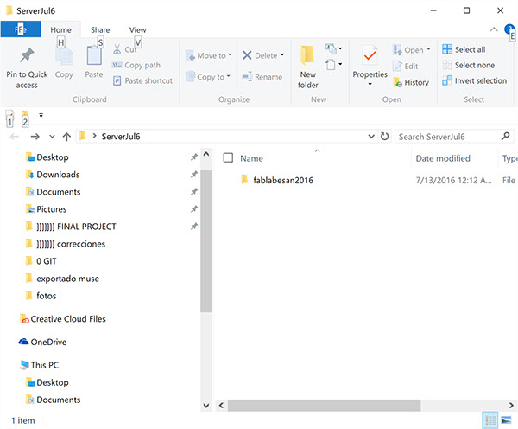Image resolution: width=518 pixels, height=429 pixels.
Task: Click Quick Access new folder icon
Action: [25, 117]
